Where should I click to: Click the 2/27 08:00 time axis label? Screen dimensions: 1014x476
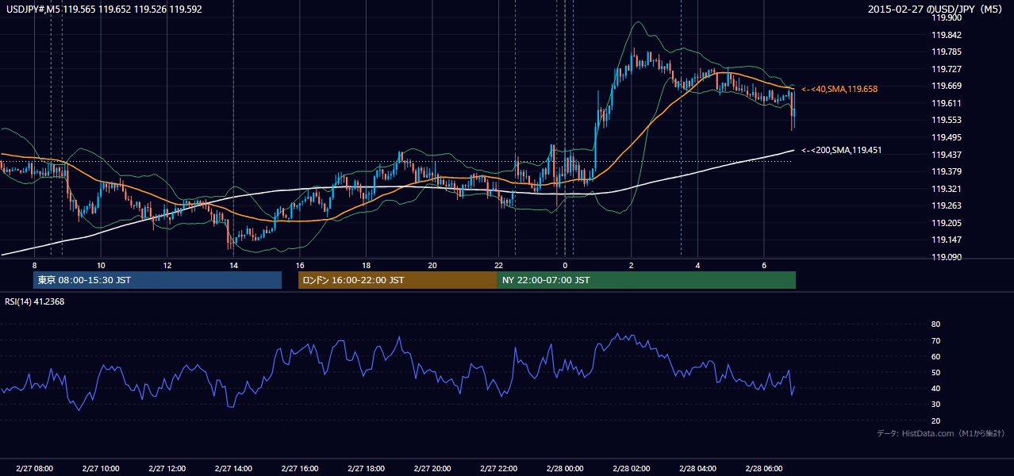(x=34, y=468)
